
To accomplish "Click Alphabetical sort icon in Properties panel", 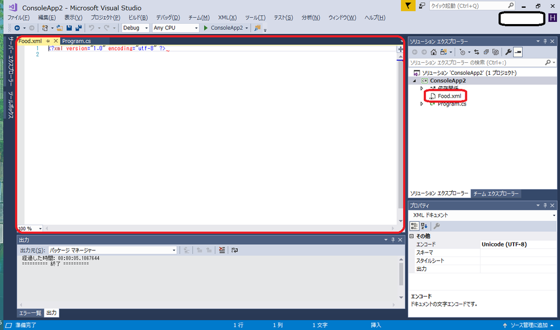I will [x=424, y=226].
